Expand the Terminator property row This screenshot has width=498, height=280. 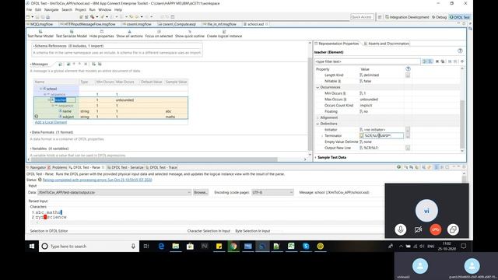click(x=322, y=136)
